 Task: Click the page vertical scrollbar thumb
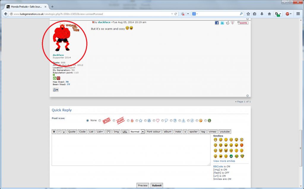(x=301, y=148)
